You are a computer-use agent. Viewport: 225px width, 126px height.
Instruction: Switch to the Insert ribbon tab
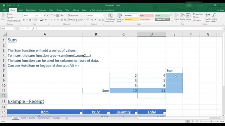click(20, 10)
